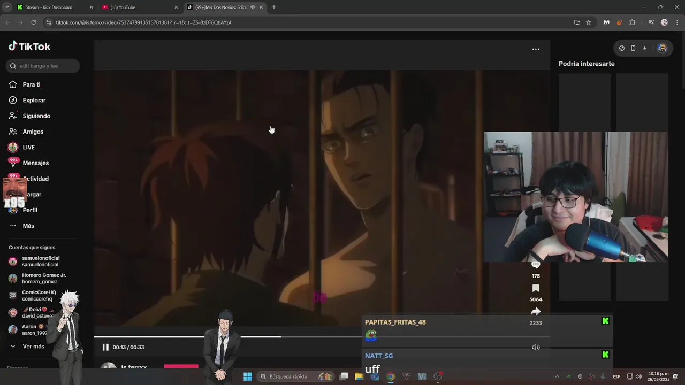The image size is (685, 385).
Task: Click the Búsqueda rápida taskbar search
Action: pyautogui.click(x=296, y=376)
